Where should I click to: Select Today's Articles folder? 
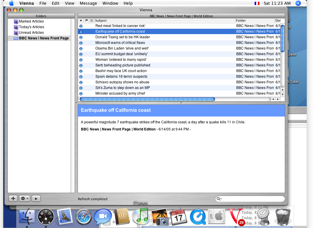click(39, 27)
